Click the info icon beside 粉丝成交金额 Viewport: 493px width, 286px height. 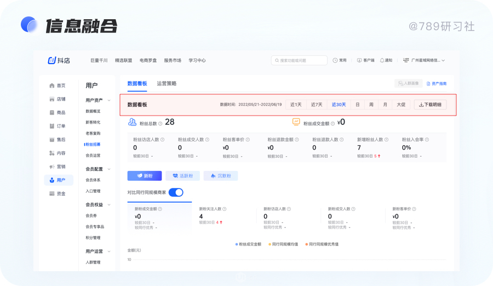point(333,124)
